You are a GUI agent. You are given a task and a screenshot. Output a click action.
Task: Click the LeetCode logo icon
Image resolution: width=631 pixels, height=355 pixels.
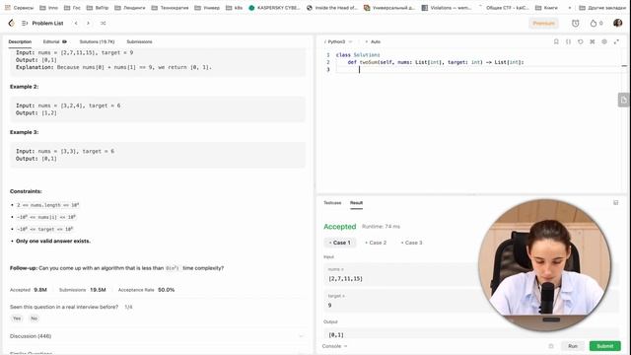pyautogui.click(x=11, y=24)
